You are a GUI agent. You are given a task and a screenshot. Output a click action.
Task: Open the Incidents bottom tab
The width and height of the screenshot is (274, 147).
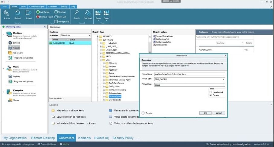point(84,138)
